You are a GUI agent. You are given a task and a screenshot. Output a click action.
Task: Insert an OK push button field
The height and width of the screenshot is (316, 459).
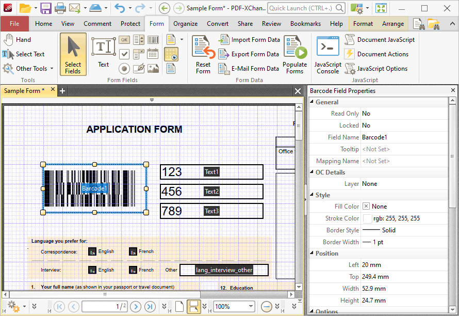pos(124,40)
